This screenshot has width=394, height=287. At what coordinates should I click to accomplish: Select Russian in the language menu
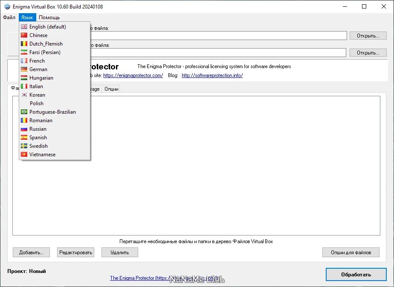pos(55,129)
